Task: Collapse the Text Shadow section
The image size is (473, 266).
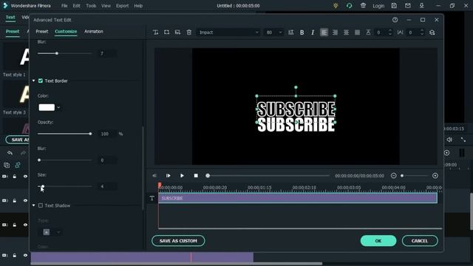Action: 34,205
